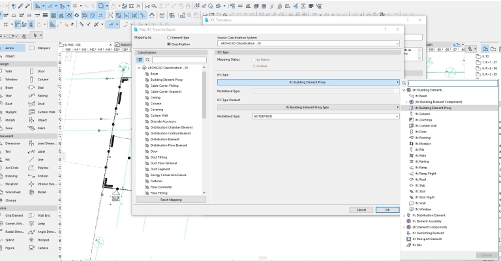Select Energy Conversion Device classification
Image resolution: width=501 pixels, height=261 pixels.
(x=168, y=175)
